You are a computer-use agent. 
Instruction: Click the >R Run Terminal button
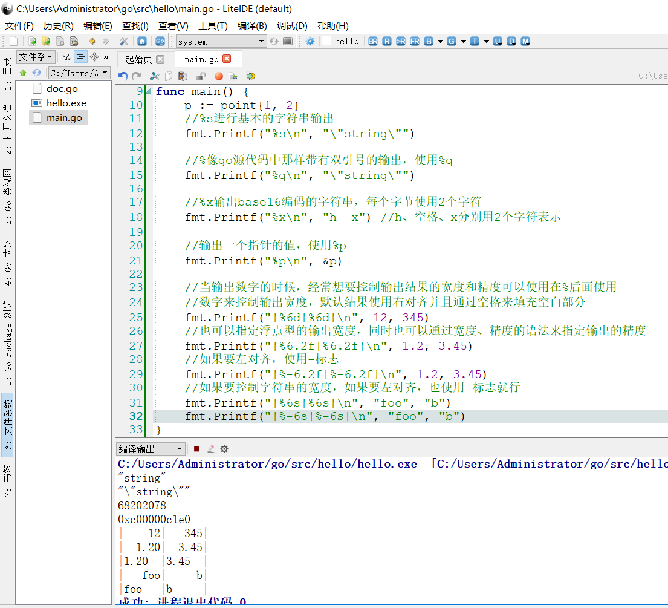401,41
